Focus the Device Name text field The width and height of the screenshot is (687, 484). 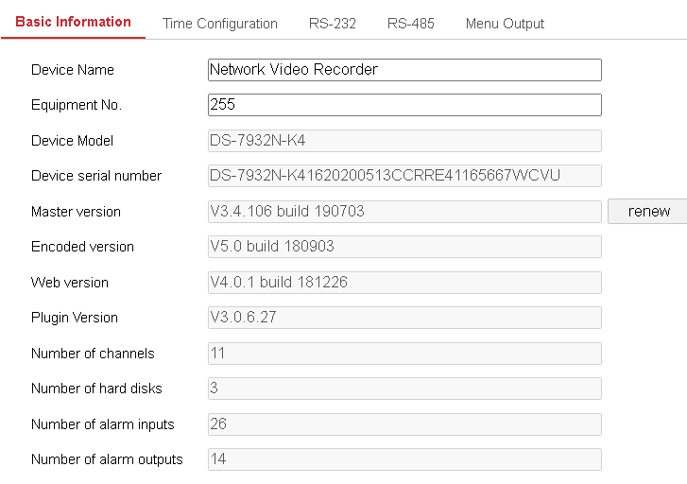click(404, 70)
